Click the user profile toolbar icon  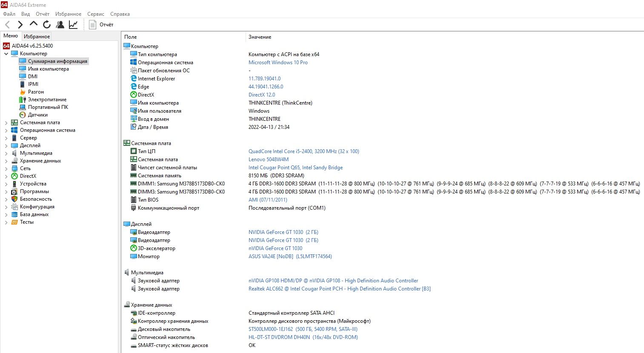(x=60, y=25)
